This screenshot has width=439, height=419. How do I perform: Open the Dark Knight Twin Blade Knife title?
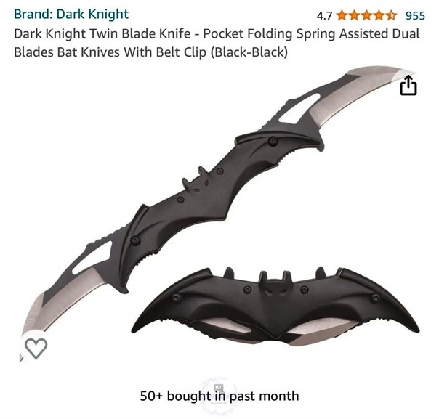[x=217, y=43]
